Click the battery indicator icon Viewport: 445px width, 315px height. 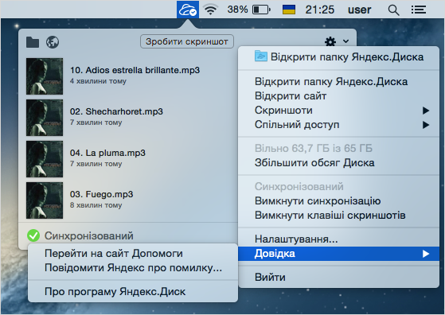261,10
